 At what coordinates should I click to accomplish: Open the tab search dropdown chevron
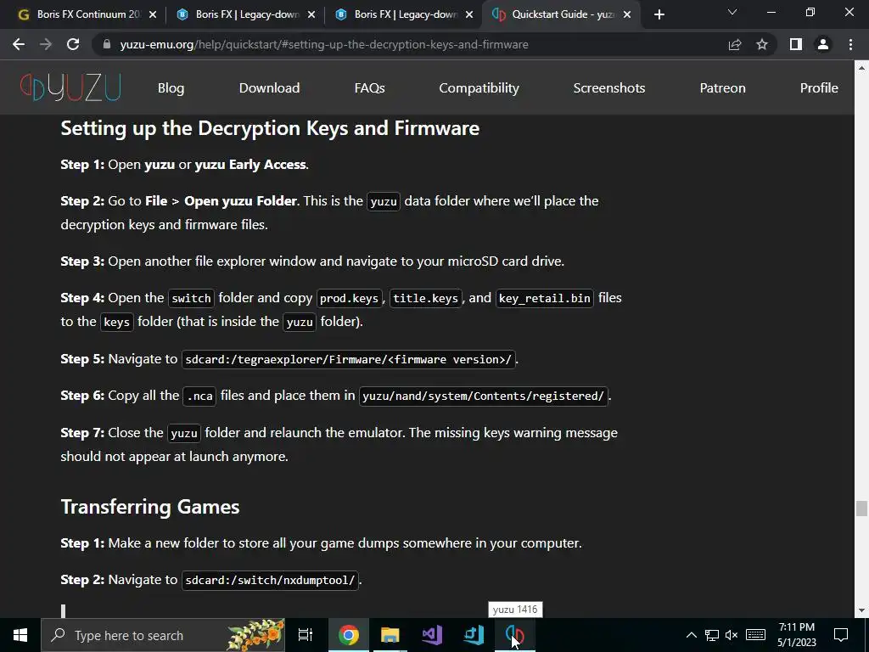click(732, 12)
